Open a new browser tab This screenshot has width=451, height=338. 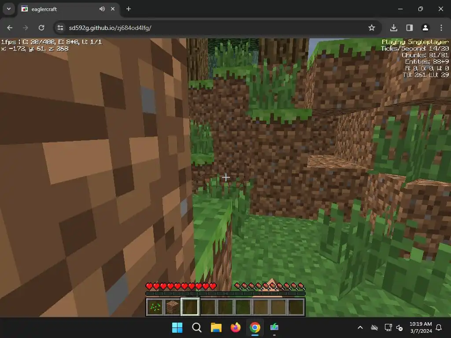(129, 9)
